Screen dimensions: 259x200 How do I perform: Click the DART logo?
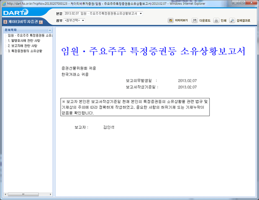(15, 13)
